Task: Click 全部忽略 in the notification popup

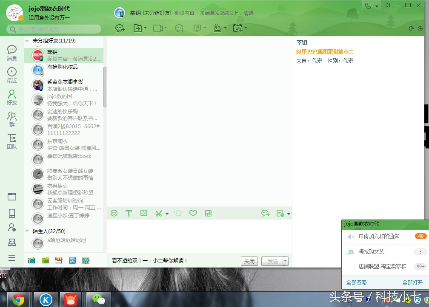Action: tap(356, 282)
